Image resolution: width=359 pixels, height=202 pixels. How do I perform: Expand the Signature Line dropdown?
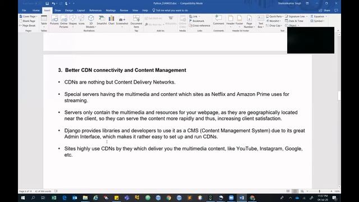coord(307,16)
